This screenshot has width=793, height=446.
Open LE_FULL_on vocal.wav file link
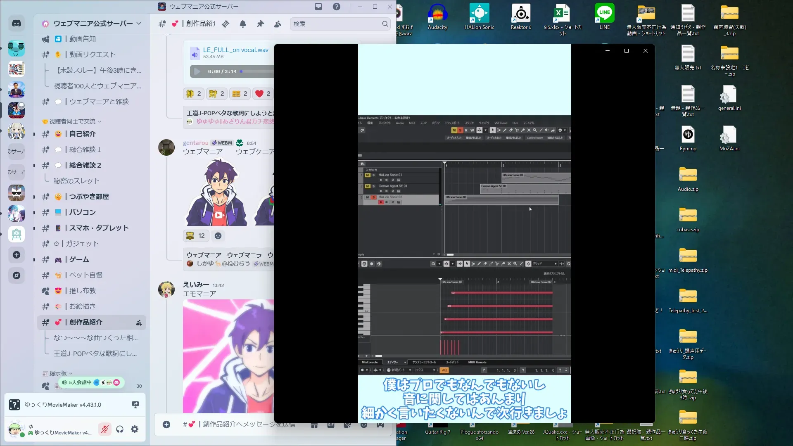click(x=235, y=50)
